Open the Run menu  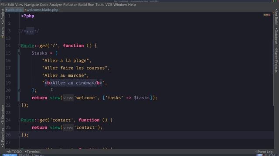click(x=91, y=5)
